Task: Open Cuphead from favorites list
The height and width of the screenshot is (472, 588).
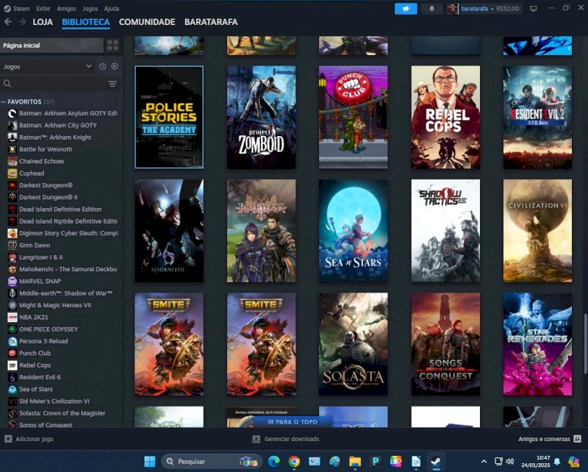Action: [x=32, y=173]
